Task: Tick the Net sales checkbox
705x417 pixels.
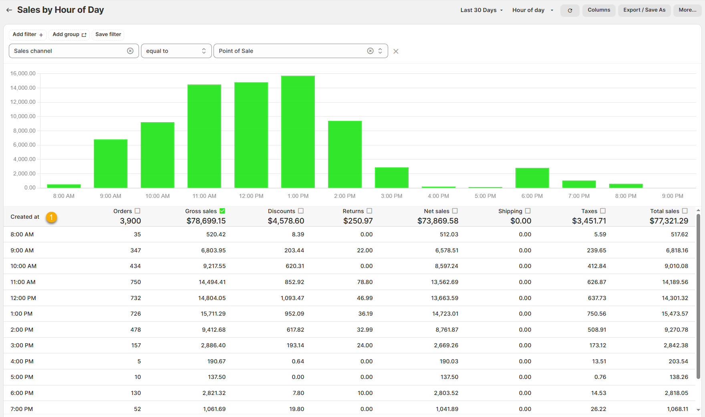Action: (x=455, y=211)
